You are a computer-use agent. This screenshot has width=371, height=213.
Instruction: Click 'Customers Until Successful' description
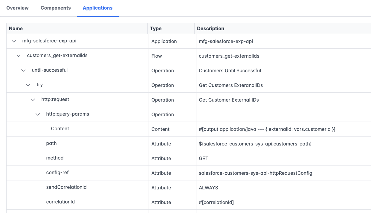tap(230, 71)
